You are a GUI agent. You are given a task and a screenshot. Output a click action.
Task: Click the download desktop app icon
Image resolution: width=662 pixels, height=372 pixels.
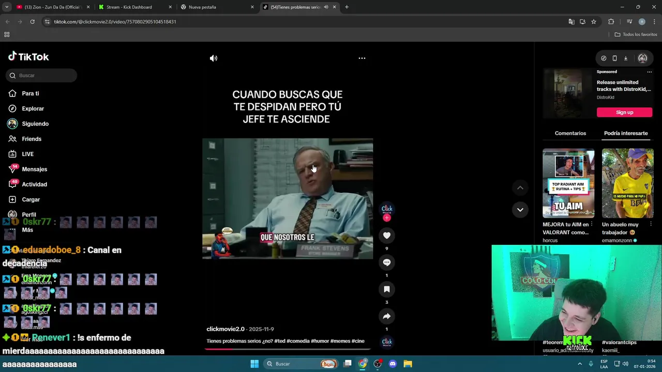click(x=625, y=58)
